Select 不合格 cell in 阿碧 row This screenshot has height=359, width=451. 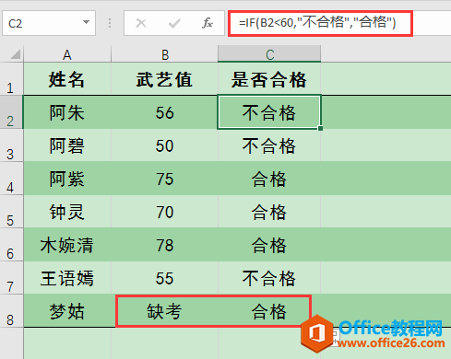pos(269,145)
